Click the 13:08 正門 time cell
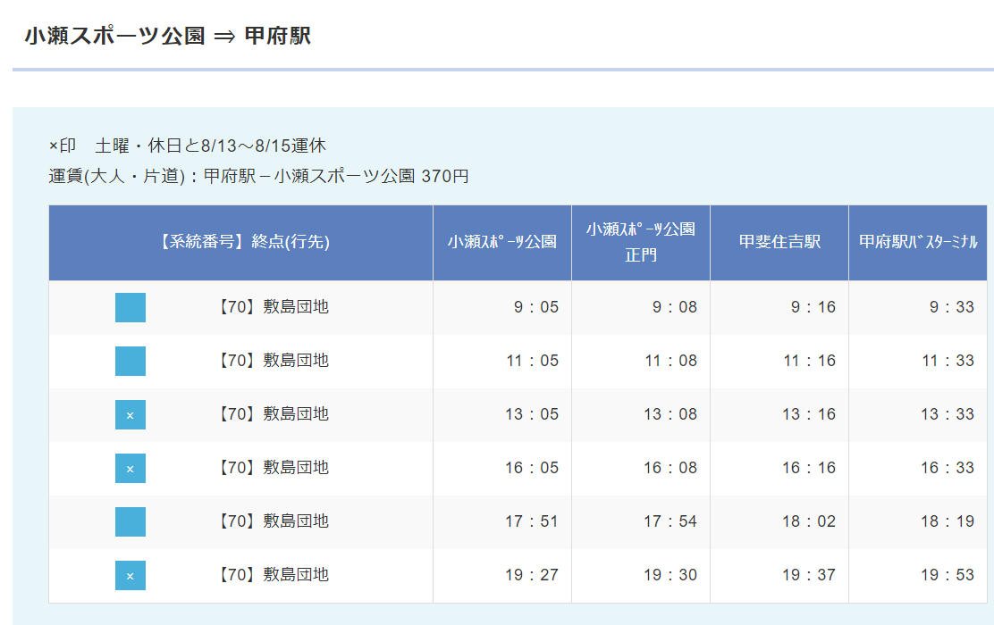Screen dimensions: 994x625 point(670,414)
